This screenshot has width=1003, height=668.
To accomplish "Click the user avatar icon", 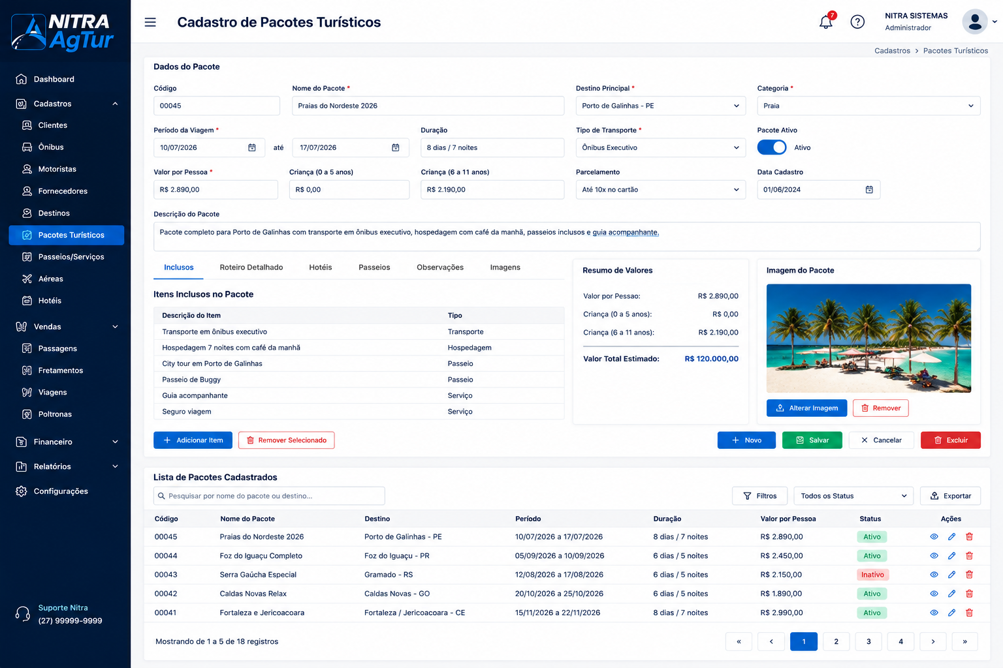I will (975, 22).
